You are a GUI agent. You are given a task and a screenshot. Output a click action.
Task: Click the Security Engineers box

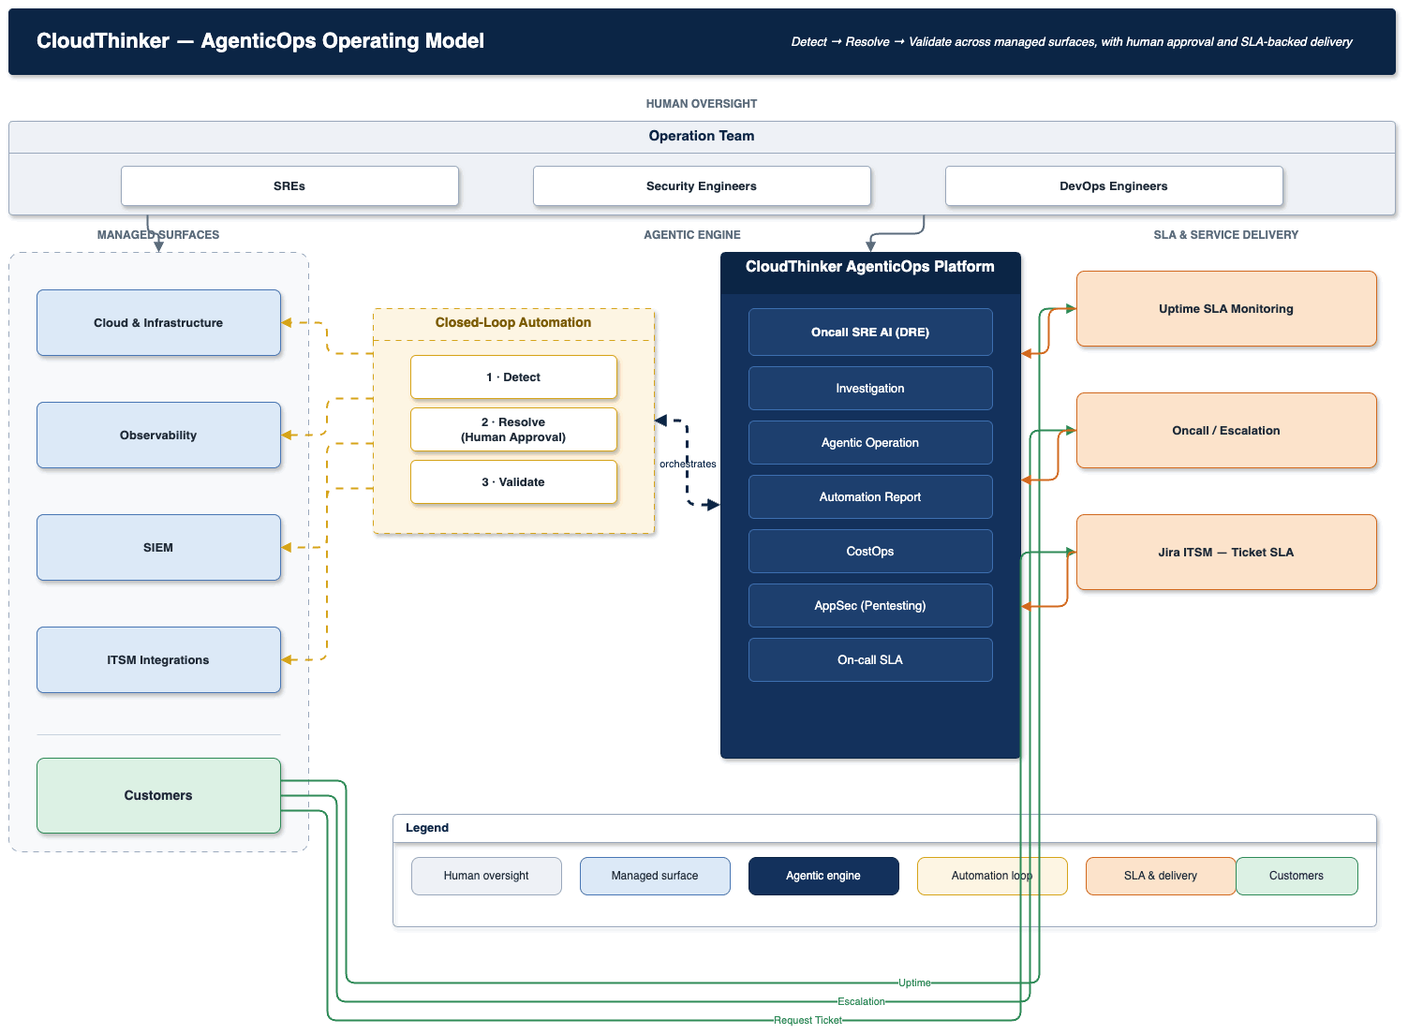702,185
